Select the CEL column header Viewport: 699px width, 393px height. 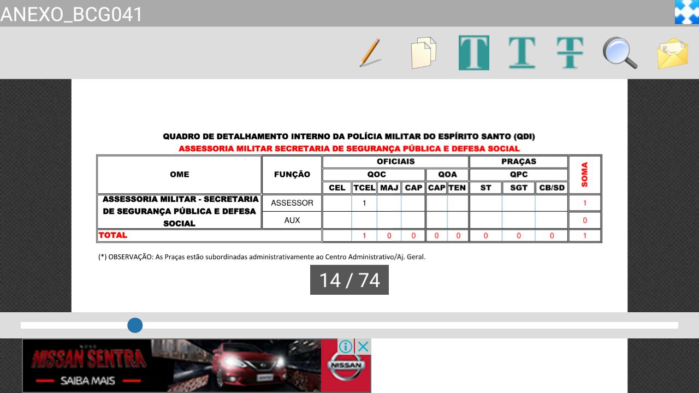click(337, 188)
